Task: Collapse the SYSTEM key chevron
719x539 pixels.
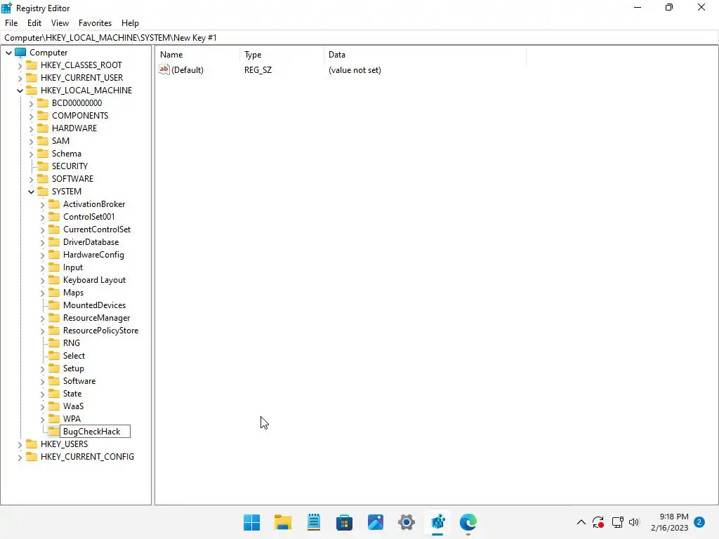Action: click(x=31, y=192)
